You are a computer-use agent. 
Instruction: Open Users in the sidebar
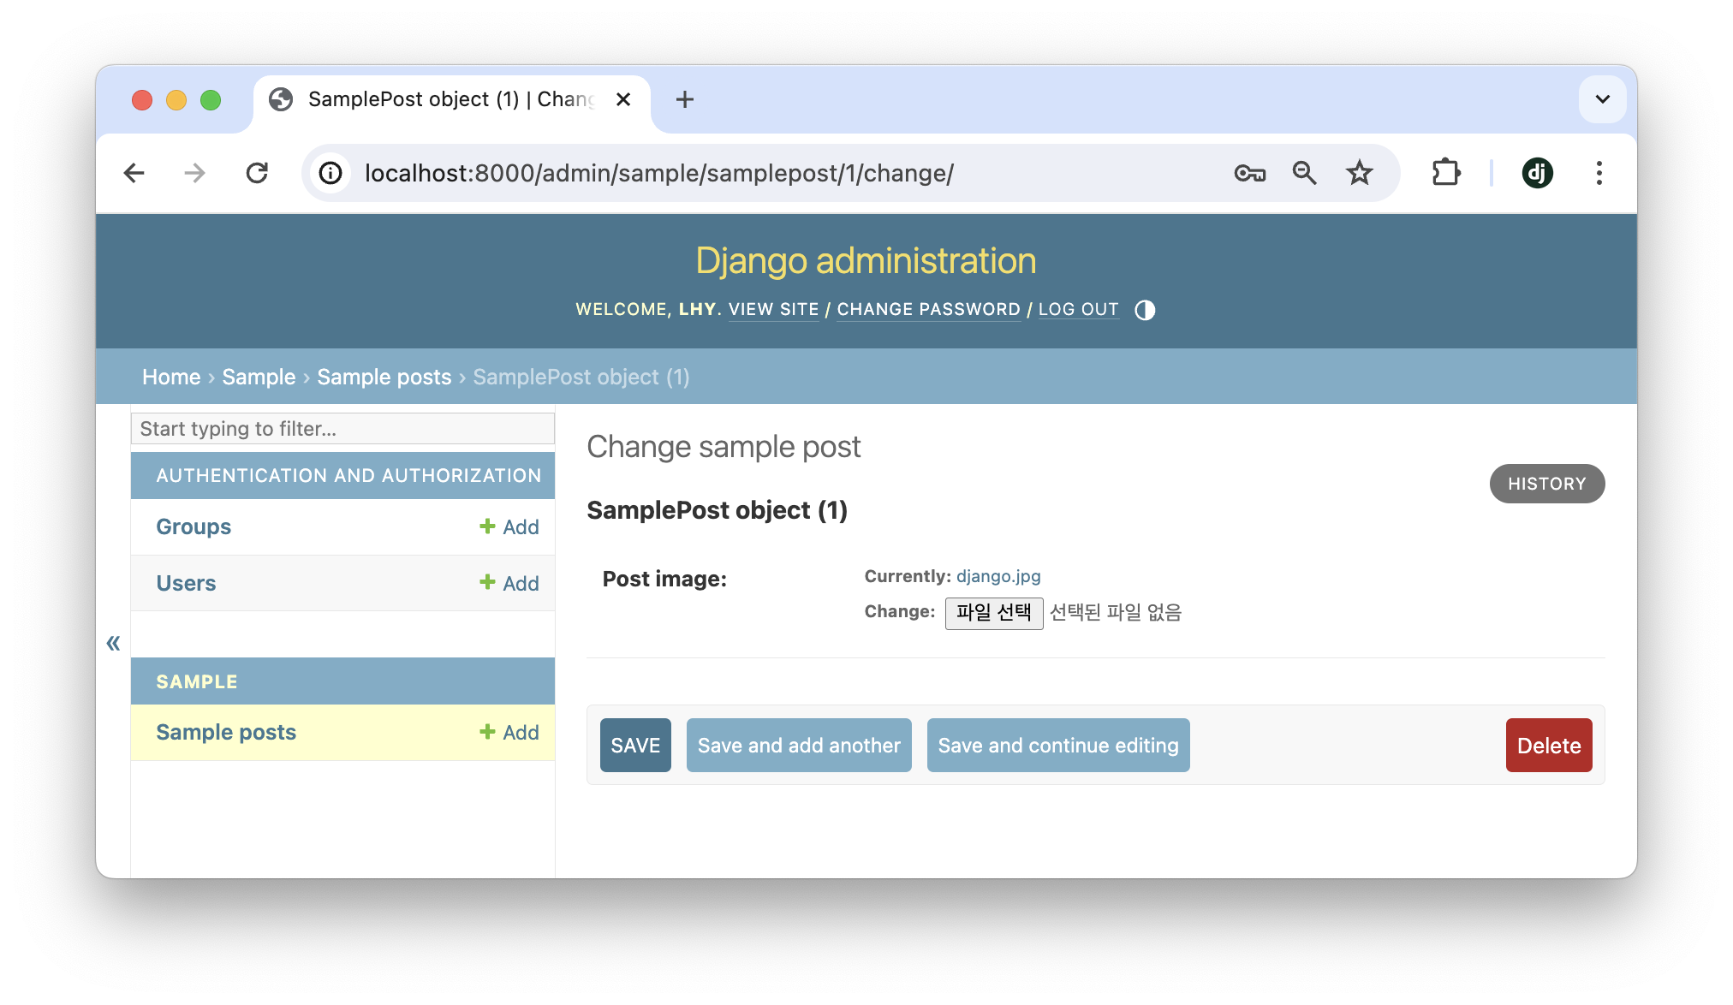tap(186, 583)
